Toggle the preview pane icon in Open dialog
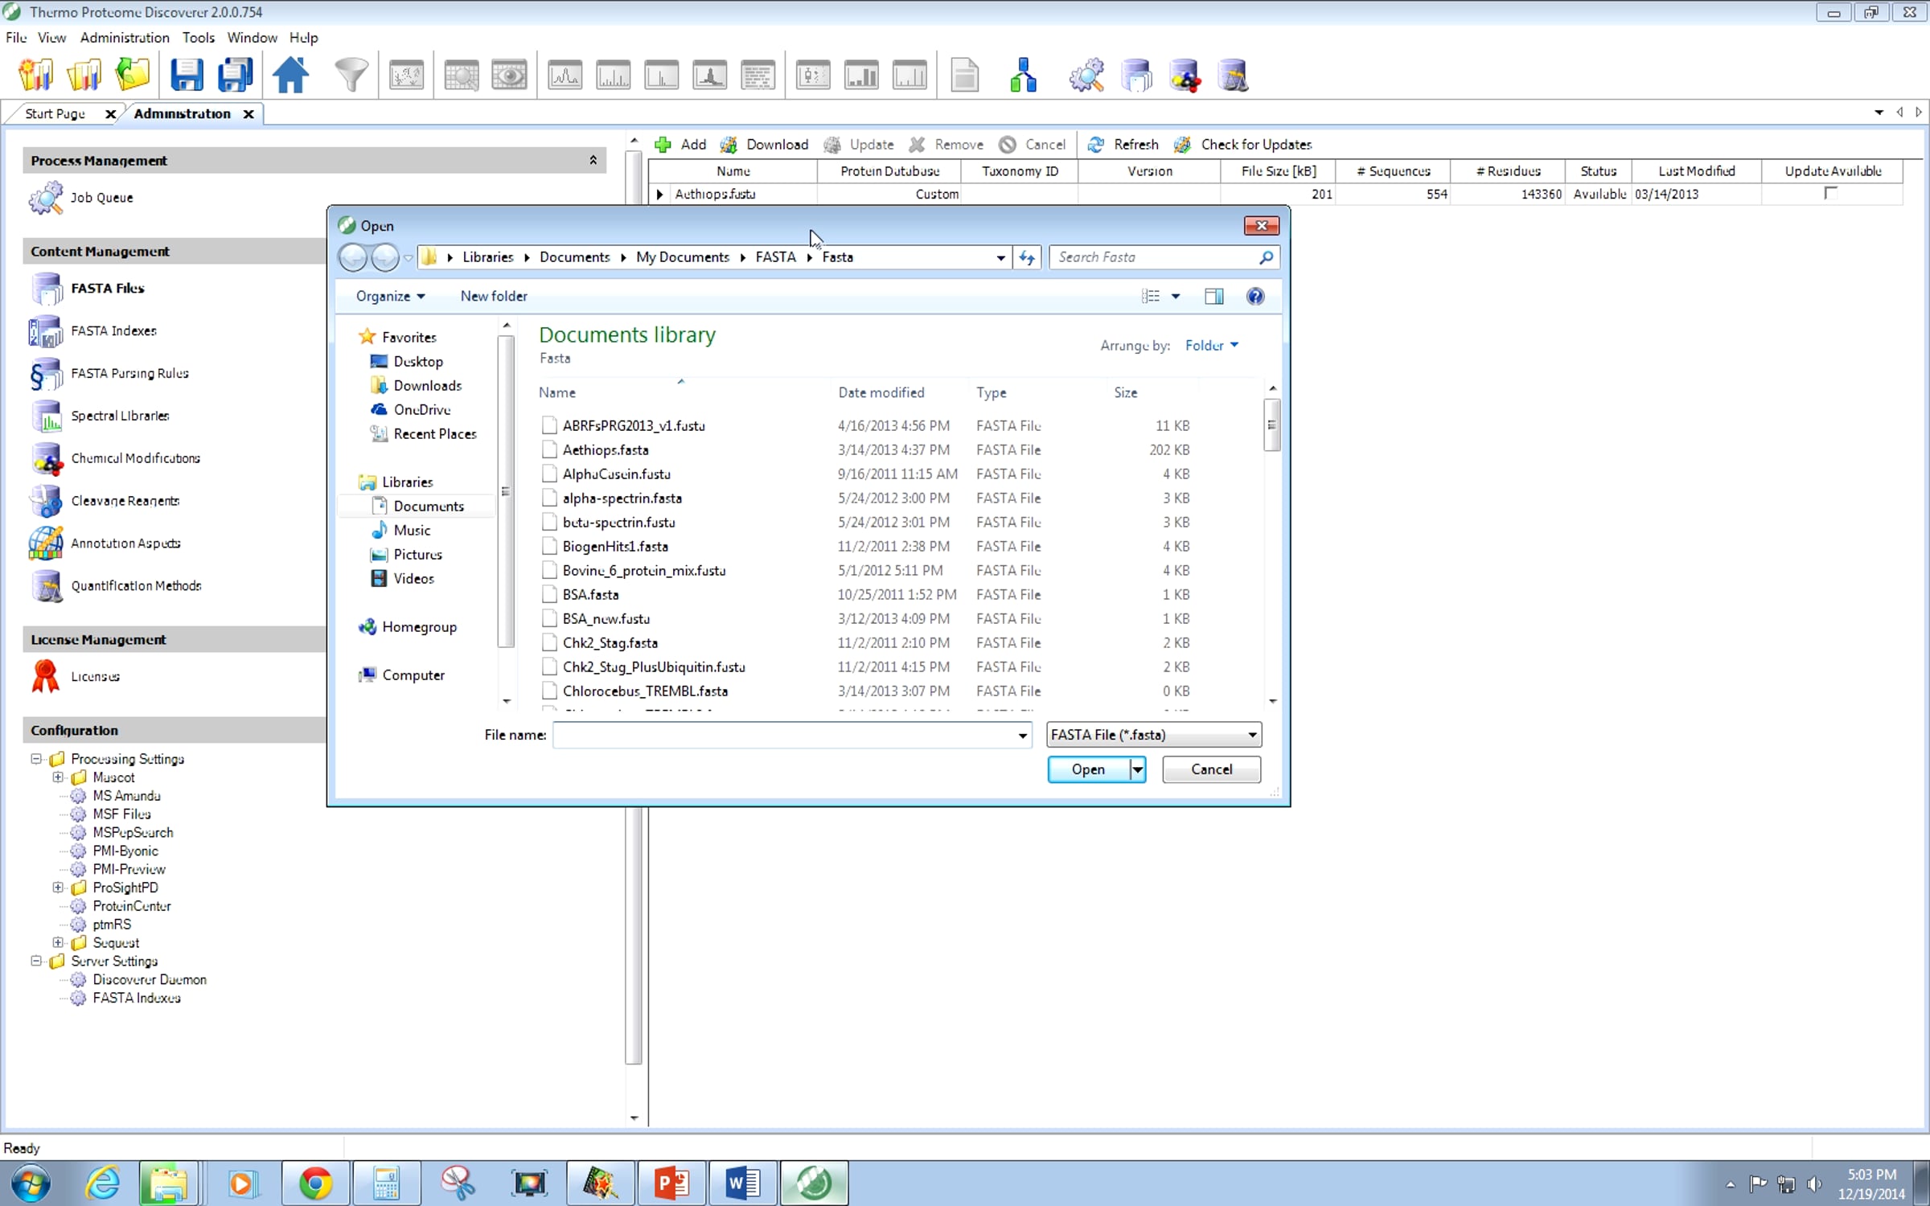Viewport: 1930px width, 1206px height. pos(1213,297)
